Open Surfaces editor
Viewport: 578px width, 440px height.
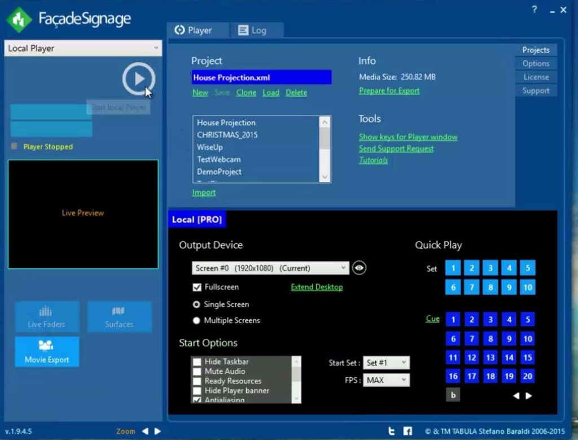119,317
